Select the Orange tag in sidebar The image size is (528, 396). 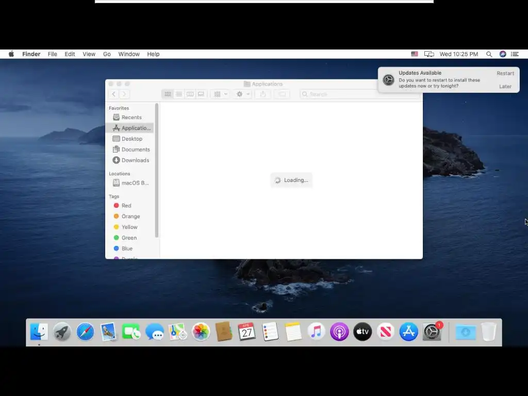tap(129, 216)
